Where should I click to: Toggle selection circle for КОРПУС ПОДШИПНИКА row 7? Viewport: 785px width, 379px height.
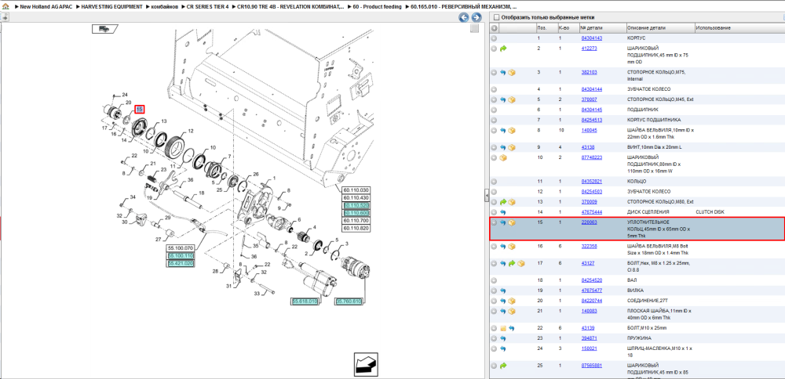(494, 121)
